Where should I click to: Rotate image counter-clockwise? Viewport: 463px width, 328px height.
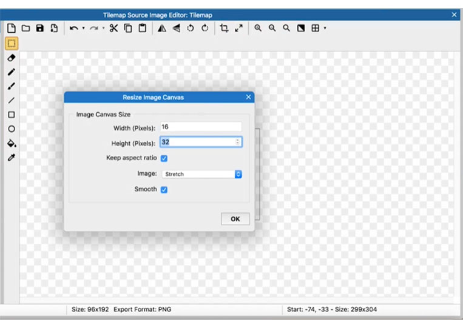(x=191, y=28)
